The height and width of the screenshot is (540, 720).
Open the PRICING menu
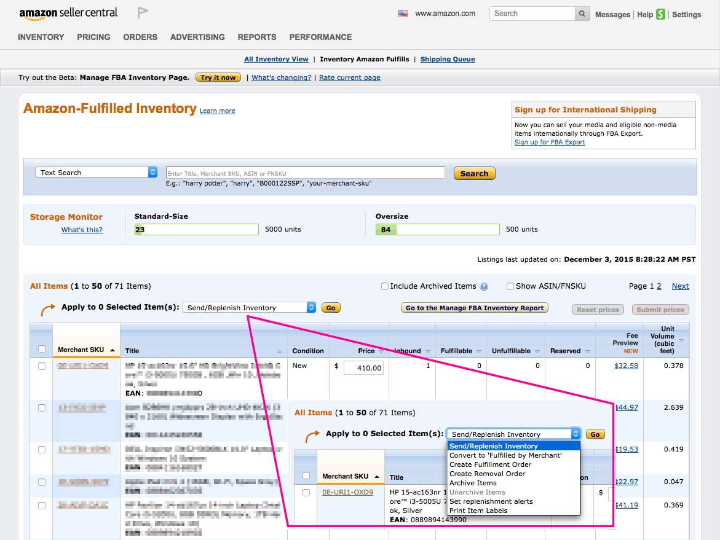[93, 37]
